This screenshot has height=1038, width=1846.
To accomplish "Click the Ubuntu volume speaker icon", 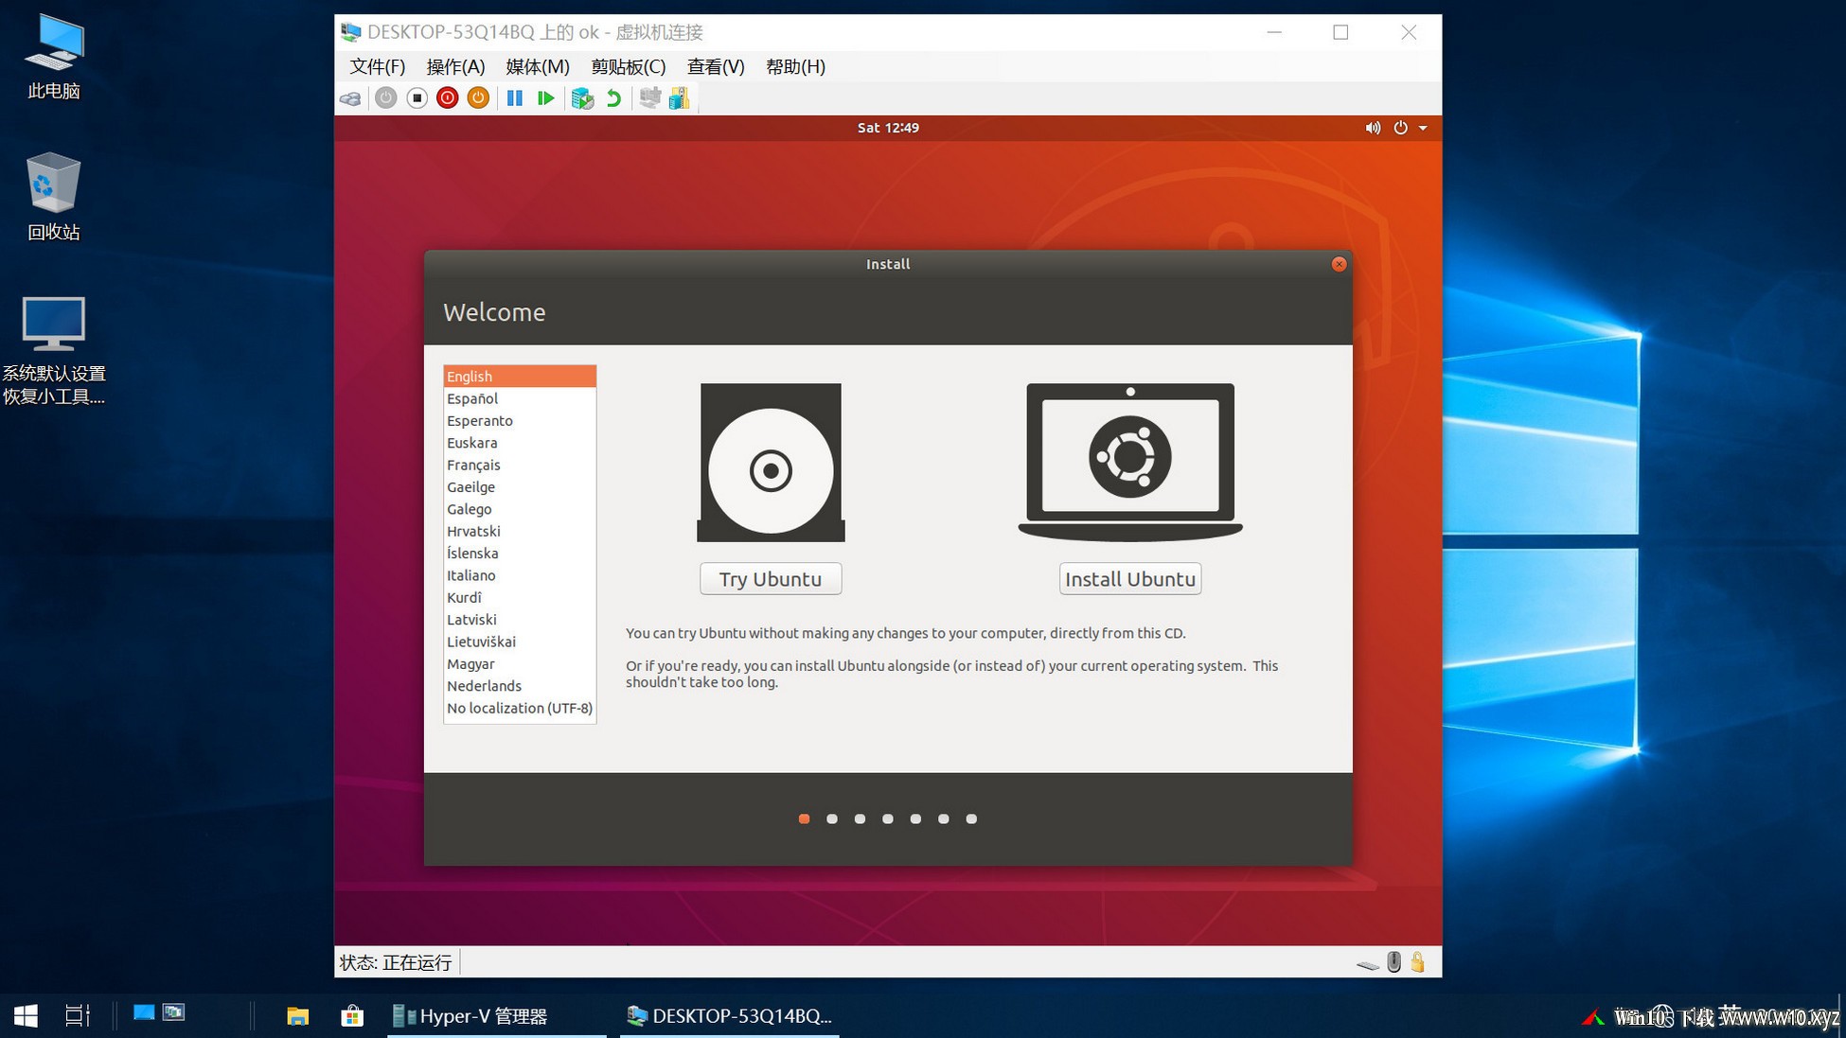I will click(x=1373, y=128).
